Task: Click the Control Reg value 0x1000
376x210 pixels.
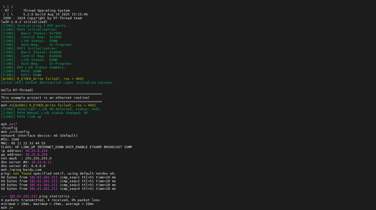Action: click(55, 37)
